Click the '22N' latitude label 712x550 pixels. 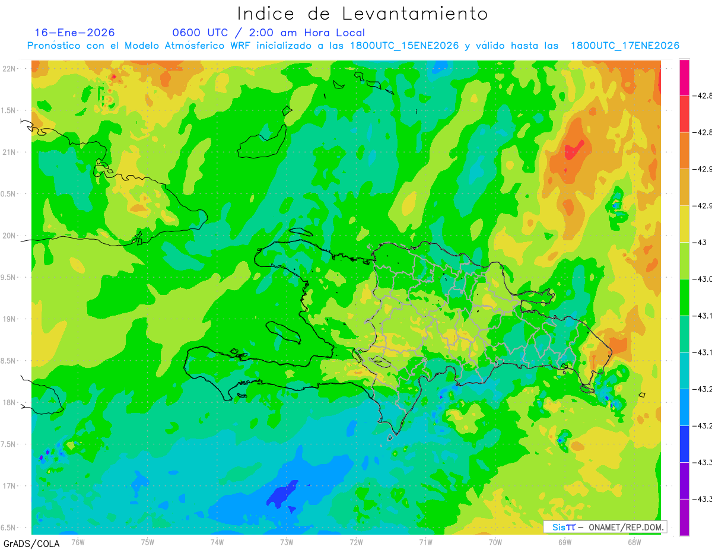pos(9,69)
